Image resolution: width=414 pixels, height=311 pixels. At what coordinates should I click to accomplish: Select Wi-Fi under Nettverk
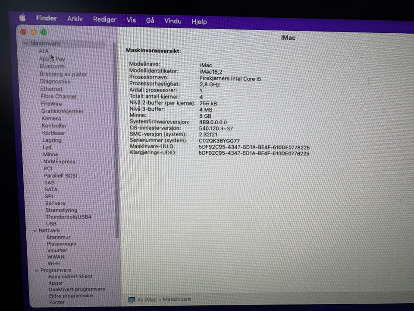click(x=54, y=263)
